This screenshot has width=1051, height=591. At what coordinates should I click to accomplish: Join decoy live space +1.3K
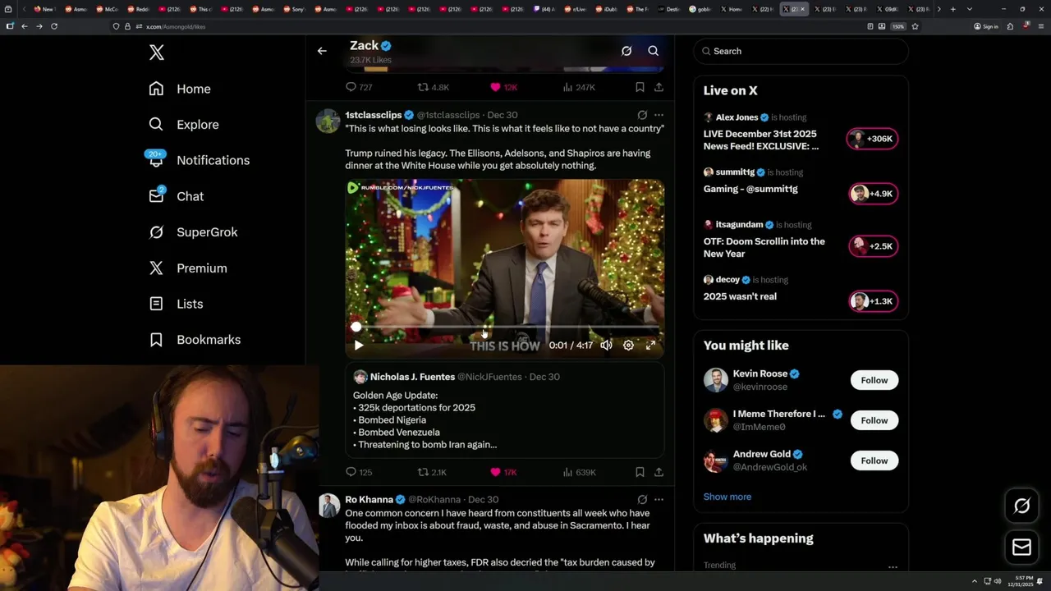[873, 301]
